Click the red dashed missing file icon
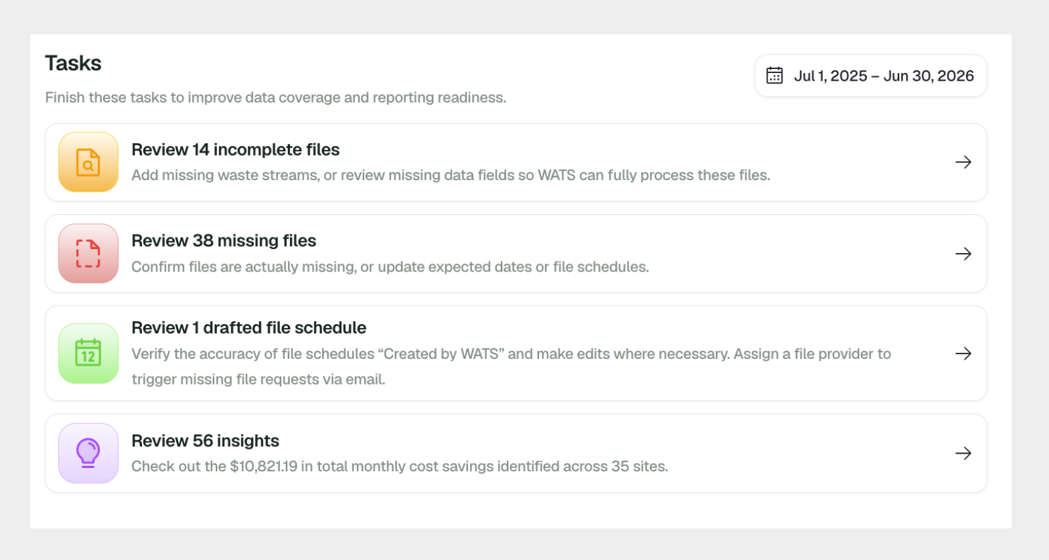 (88, 254)
